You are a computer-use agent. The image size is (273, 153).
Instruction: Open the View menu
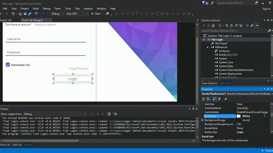[x=14, y=8]
